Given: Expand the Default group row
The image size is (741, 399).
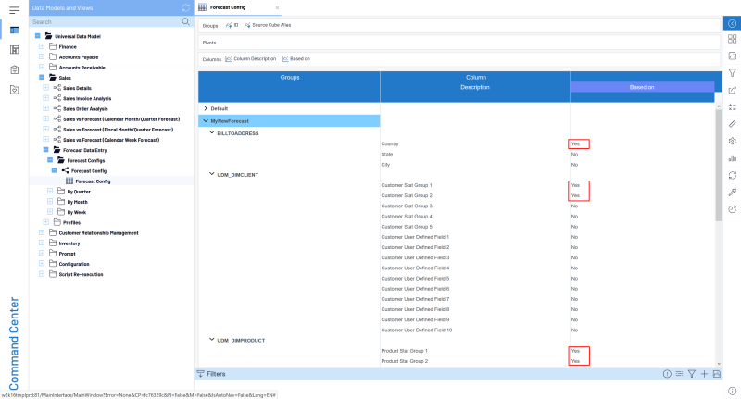Looking at the screenshot, I should [x=205, y=108].
